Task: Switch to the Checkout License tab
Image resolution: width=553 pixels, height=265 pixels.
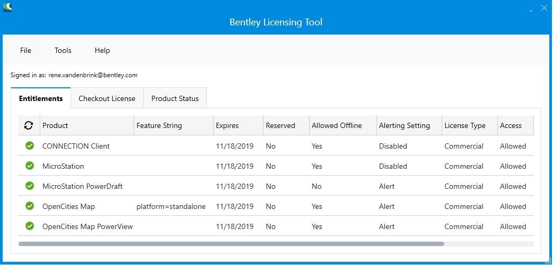Action: 107,98
